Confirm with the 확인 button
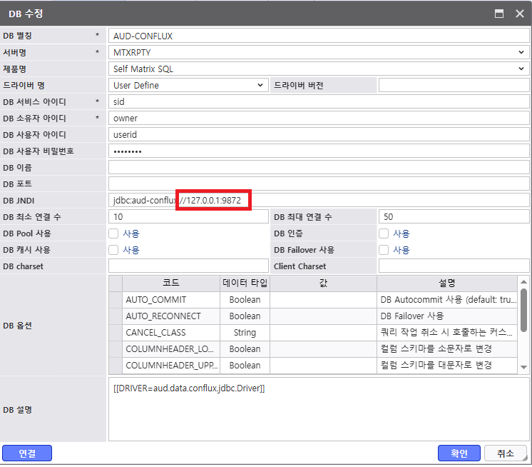 [x=459, y=453]
